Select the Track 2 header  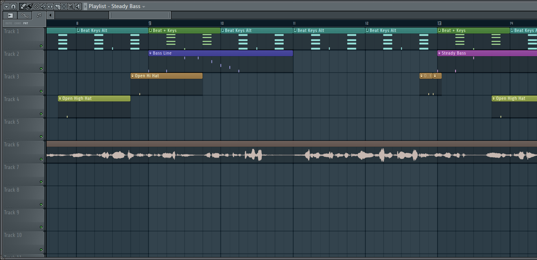tap(24, 61)
